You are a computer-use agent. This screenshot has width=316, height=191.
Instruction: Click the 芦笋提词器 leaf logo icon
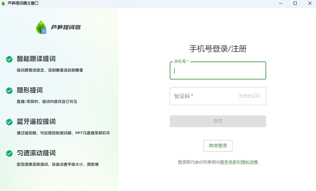pyautogui.click(x=41, y=27)
